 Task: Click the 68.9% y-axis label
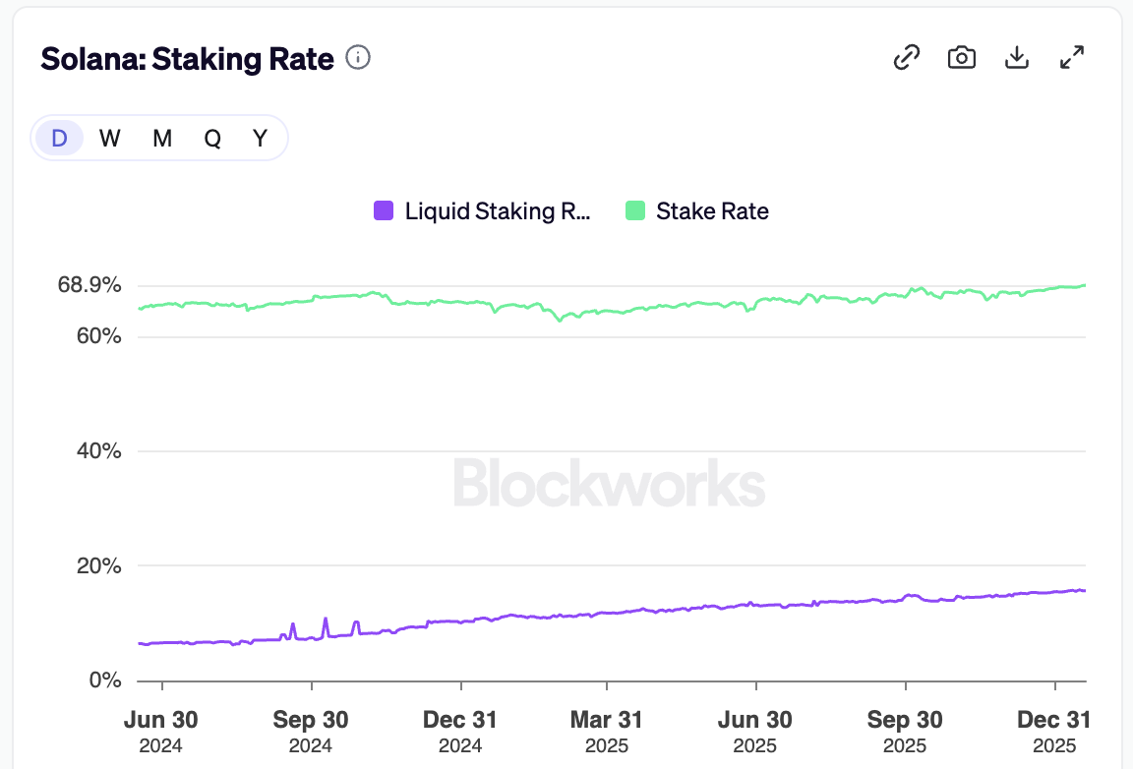(x=88, y=285)
